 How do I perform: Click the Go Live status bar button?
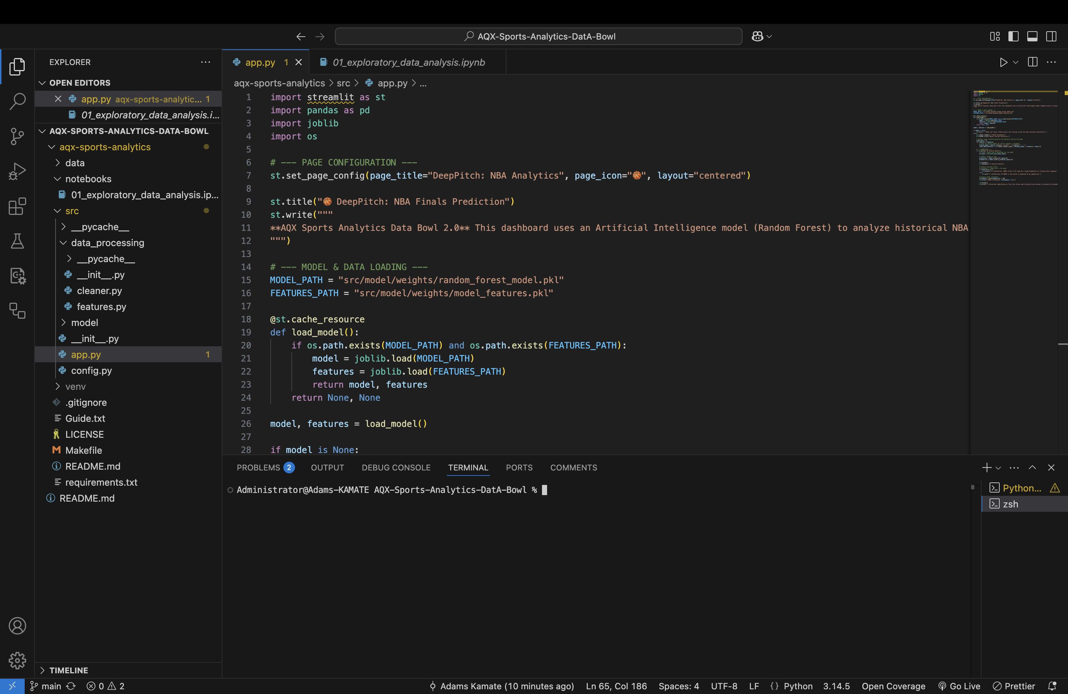[959, 686]
